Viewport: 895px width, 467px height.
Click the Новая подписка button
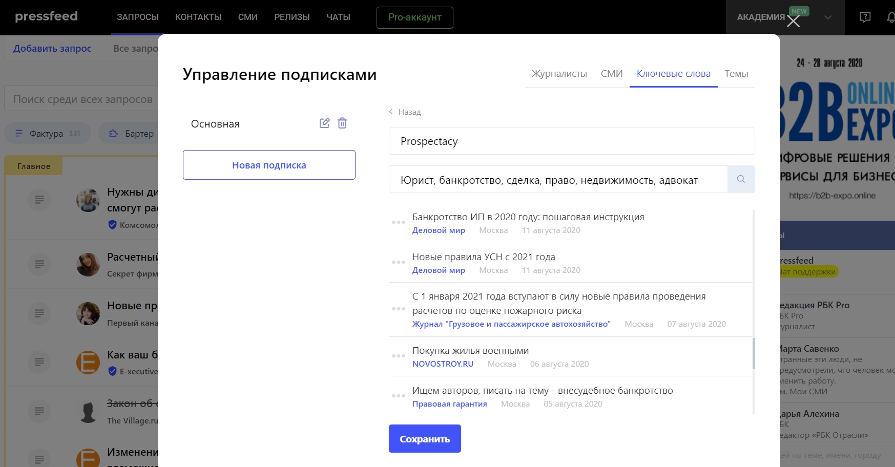coord(269,165)
